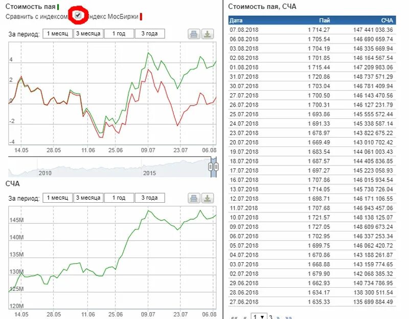Select date cell 16.07.2018
Viewport: 409px width, 319px height.
pos(244,180)
